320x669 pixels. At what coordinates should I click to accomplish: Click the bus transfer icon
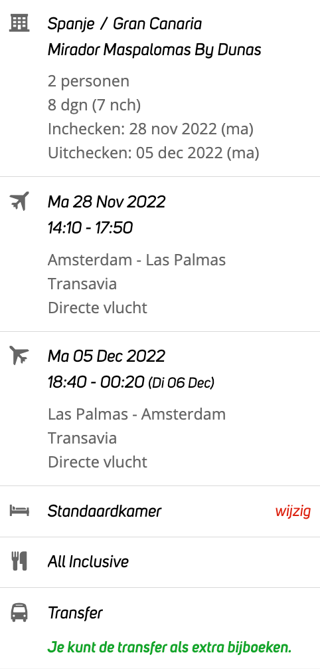click(19, 612)
